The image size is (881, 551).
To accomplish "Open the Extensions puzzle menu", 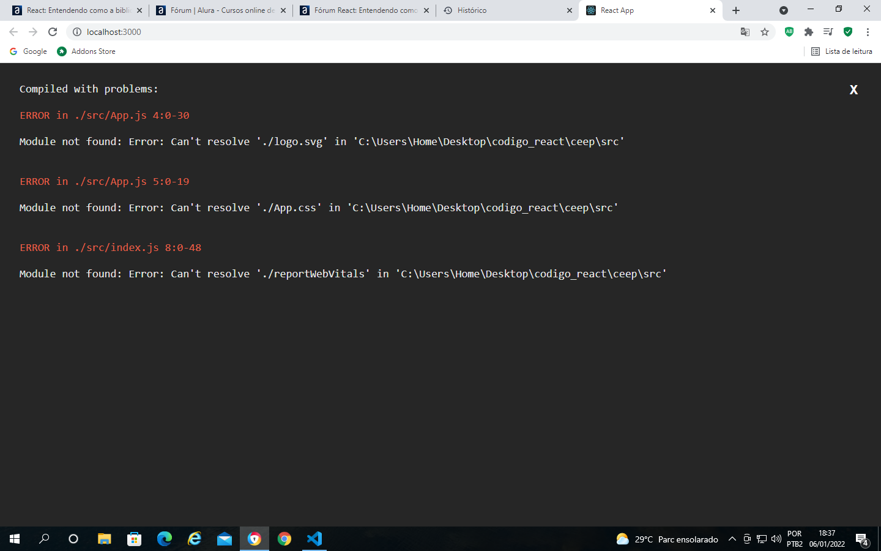I will tap(809, 32).
